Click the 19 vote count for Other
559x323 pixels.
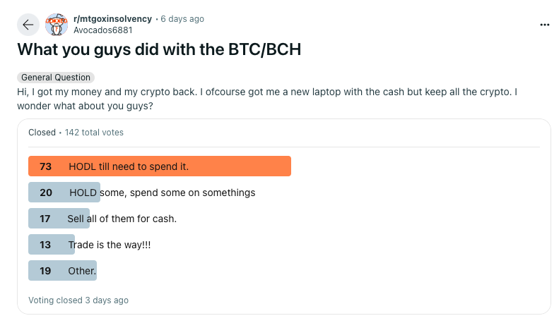tap(45, 271)
